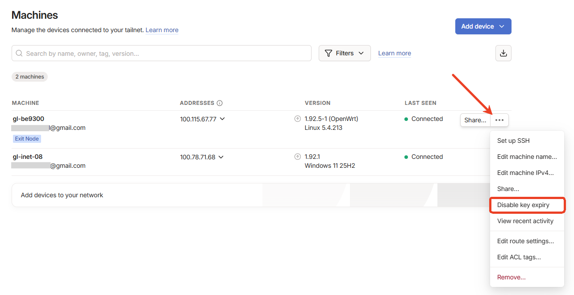Click the download/export machines icon
Image resolution: width=574 pixels, height=295 pixels.
pyautogui.click(x=503, y=53)
